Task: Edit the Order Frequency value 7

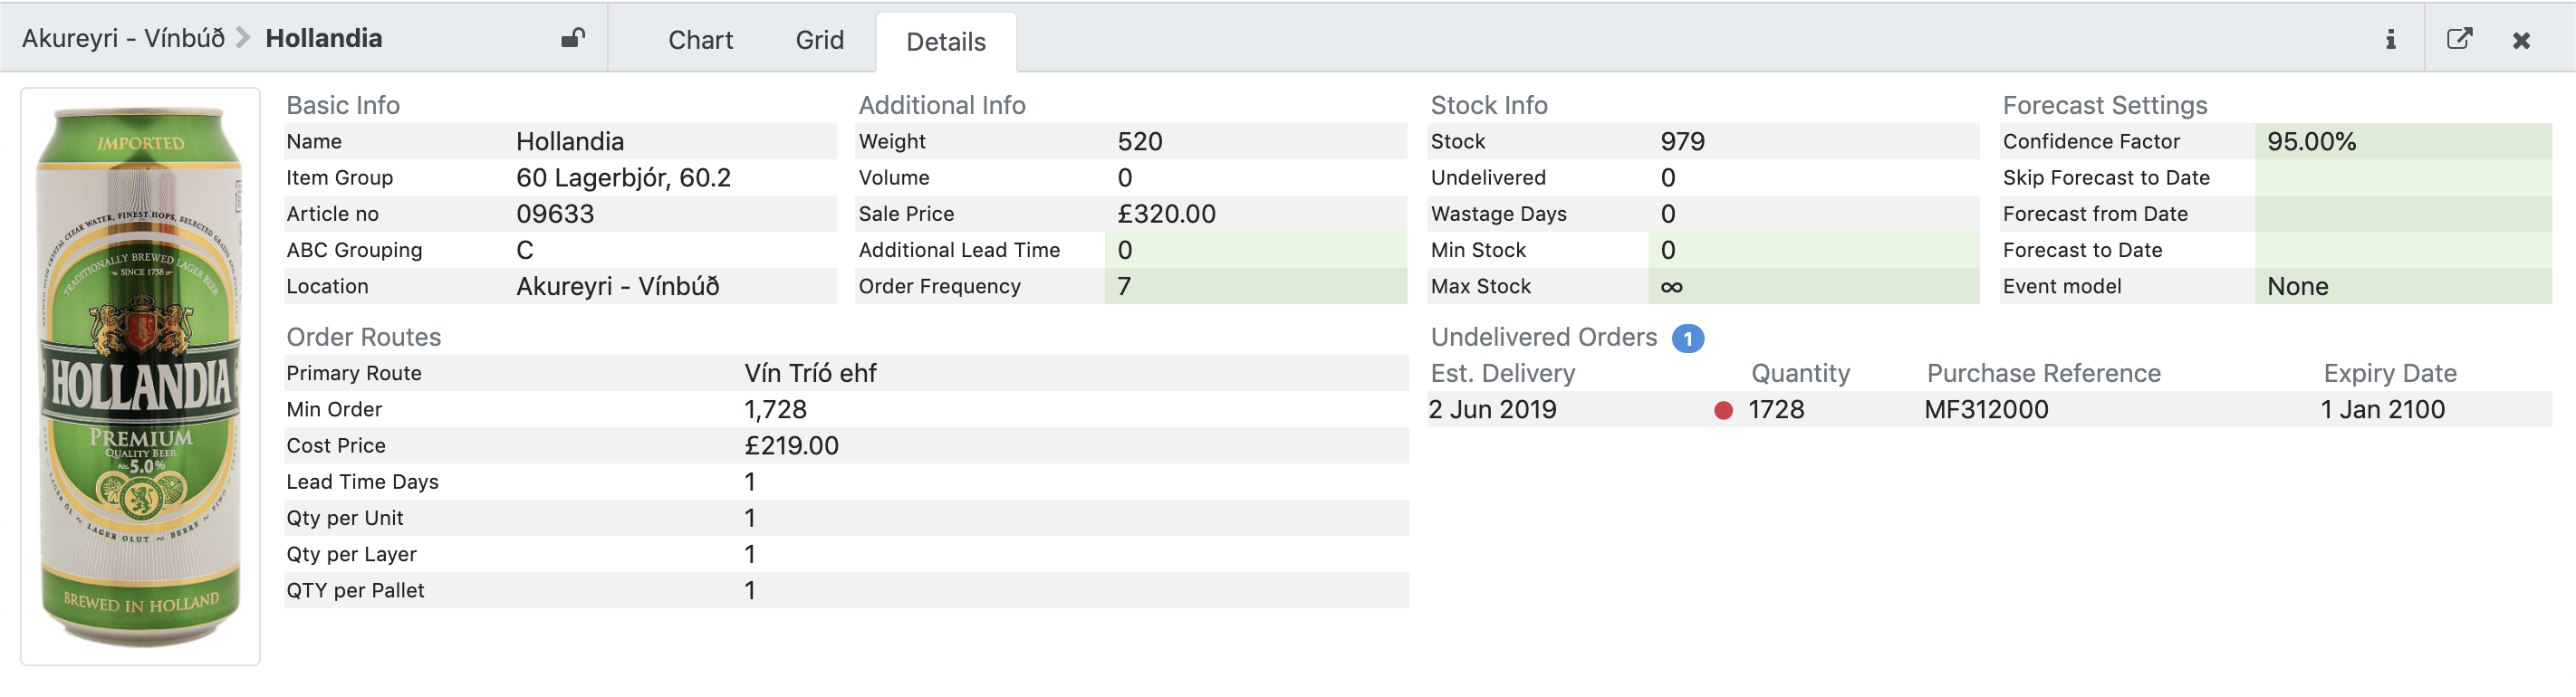Action: tap(1256, 286)
